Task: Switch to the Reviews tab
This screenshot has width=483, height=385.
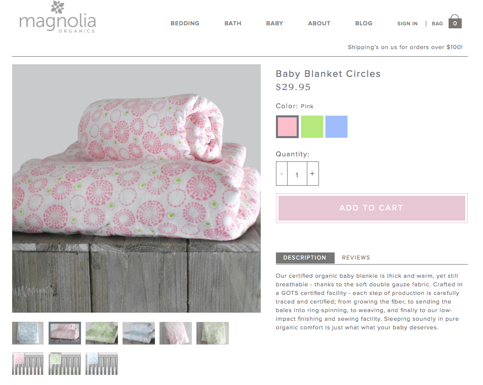Action: (x=356, y=258)
